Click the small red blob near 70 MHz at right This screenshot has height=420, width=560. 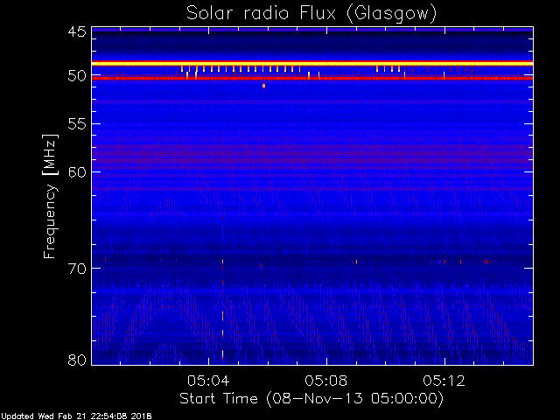click(x=486, y=262)
